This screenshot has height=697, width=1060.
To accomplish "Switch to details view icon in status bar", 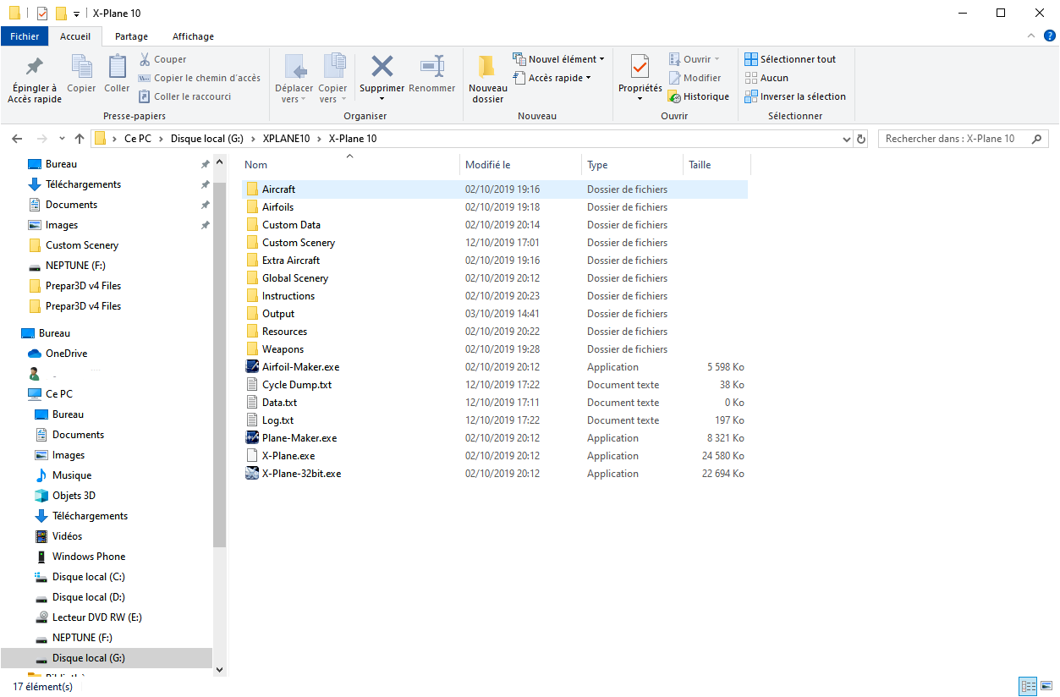I will click(1029, 686).
